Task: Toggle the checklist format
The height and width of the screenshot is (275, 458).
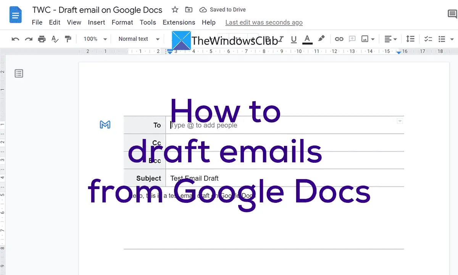Action: point(428,39)
